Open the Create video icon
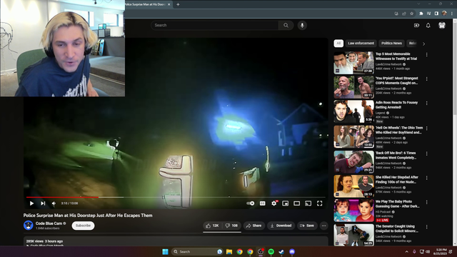Viewport: 457px width, 257px height. coord(416,26)
